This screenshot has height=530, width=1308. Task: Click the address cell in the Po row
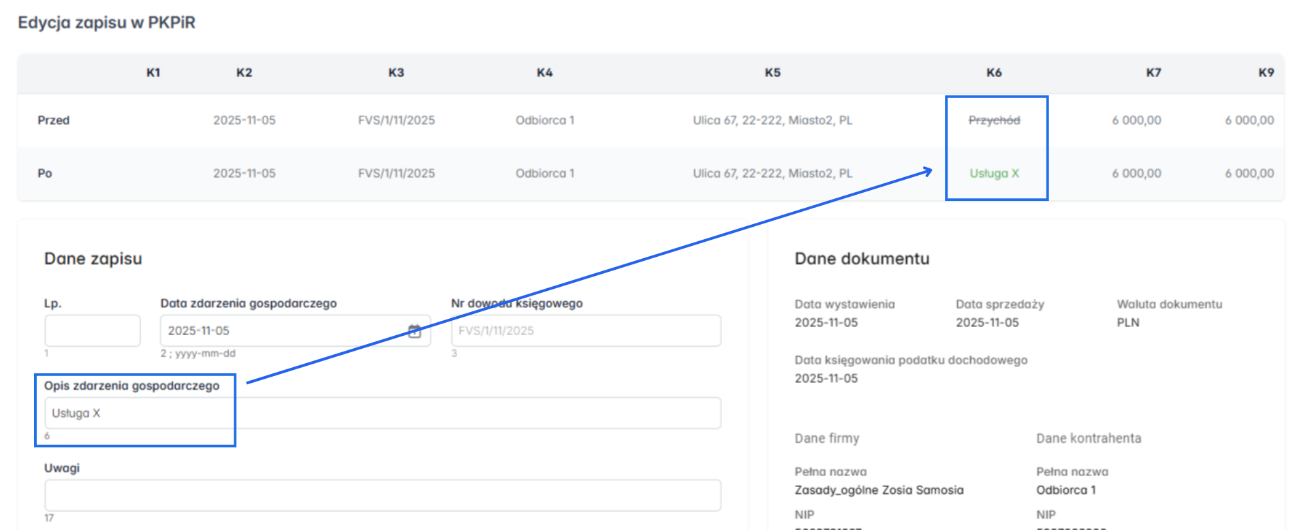point(773,173)
